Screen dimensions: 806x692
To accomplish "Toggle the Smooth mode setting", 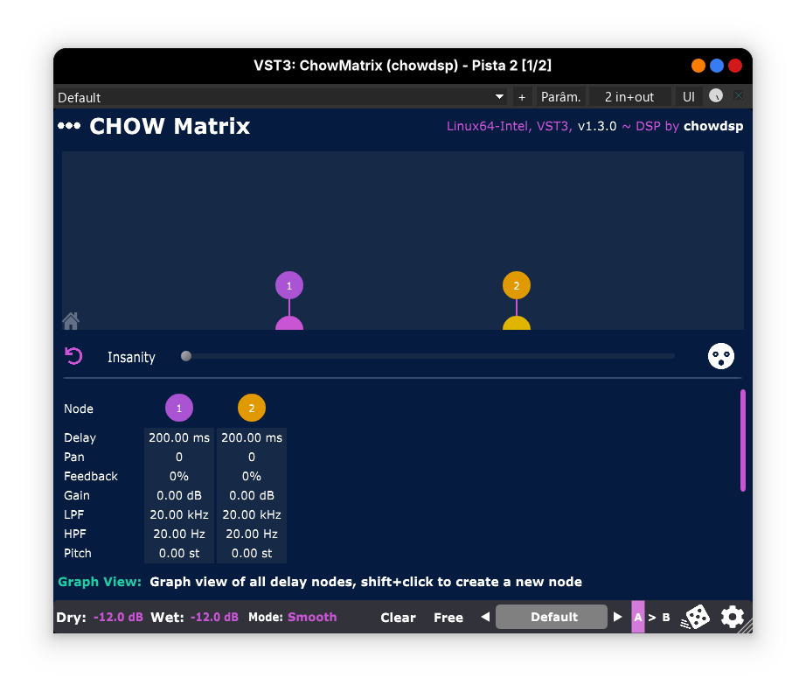I will click(x=312, y=617).
